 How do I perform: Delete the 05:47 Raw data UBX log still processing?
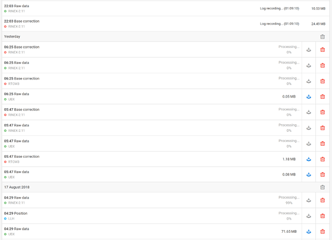[323, 143]
